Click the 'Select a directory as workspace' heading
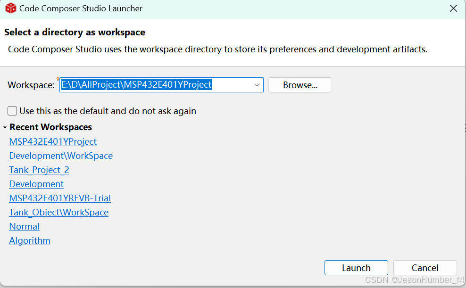Viewport: 466px width, 288px height. coord(75,32)
